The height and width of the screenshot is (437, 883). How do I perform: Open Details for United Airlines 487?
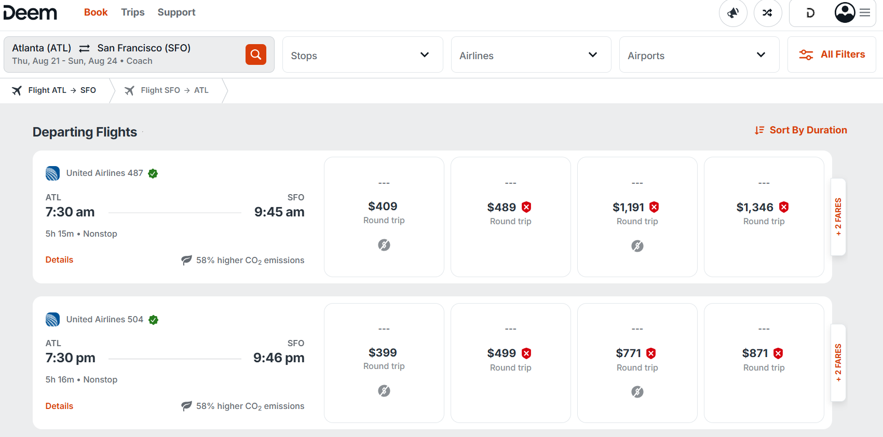59,260
